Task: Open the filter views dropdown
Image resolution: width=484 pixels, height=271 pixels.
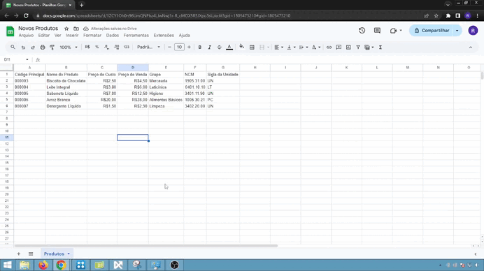Action: click(369, 47)
